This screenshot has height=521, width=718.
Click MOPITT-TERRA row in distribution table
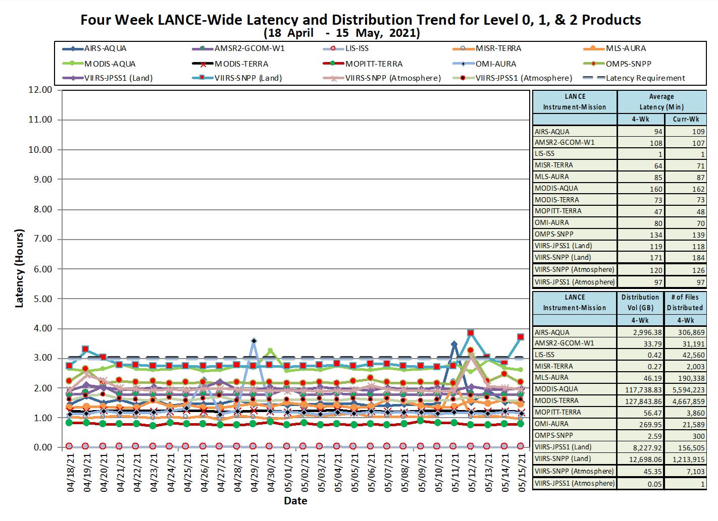(619, 412)
